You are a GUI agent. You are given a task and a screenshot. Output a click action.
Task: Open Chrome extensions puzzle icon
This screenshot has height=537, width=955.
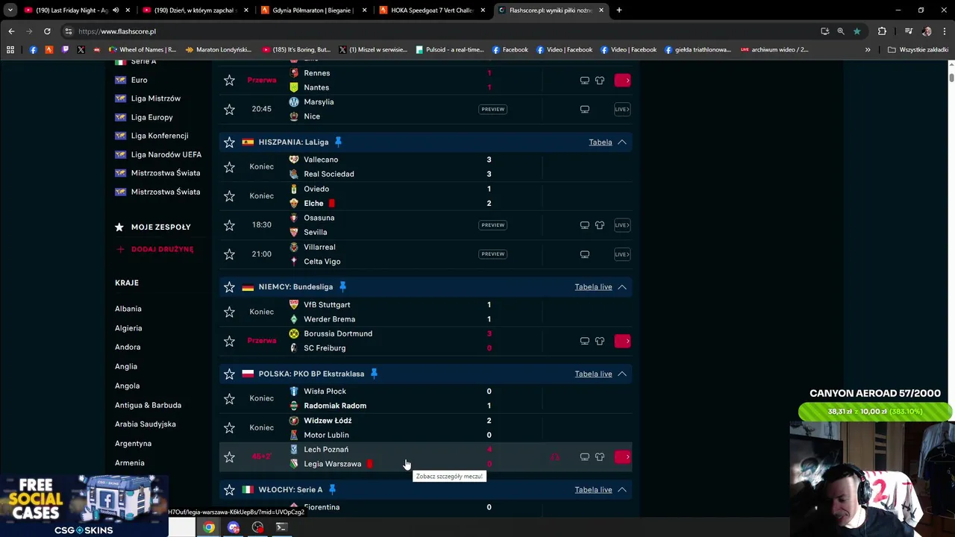coord(882,31)
